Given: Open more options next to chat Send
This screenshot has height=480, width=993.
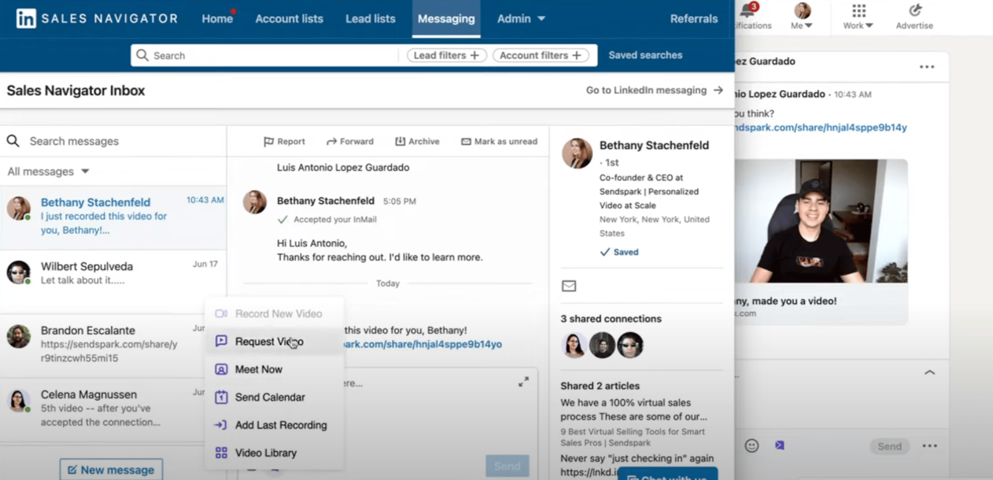Looking at the screenshot, I should pos(930,446).
